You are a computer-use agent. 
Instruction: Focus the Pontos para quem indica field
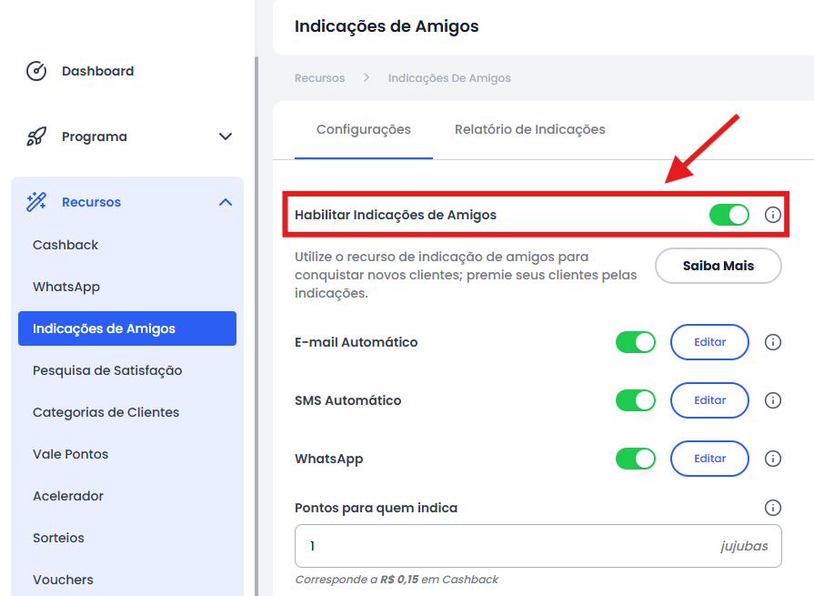538,546
